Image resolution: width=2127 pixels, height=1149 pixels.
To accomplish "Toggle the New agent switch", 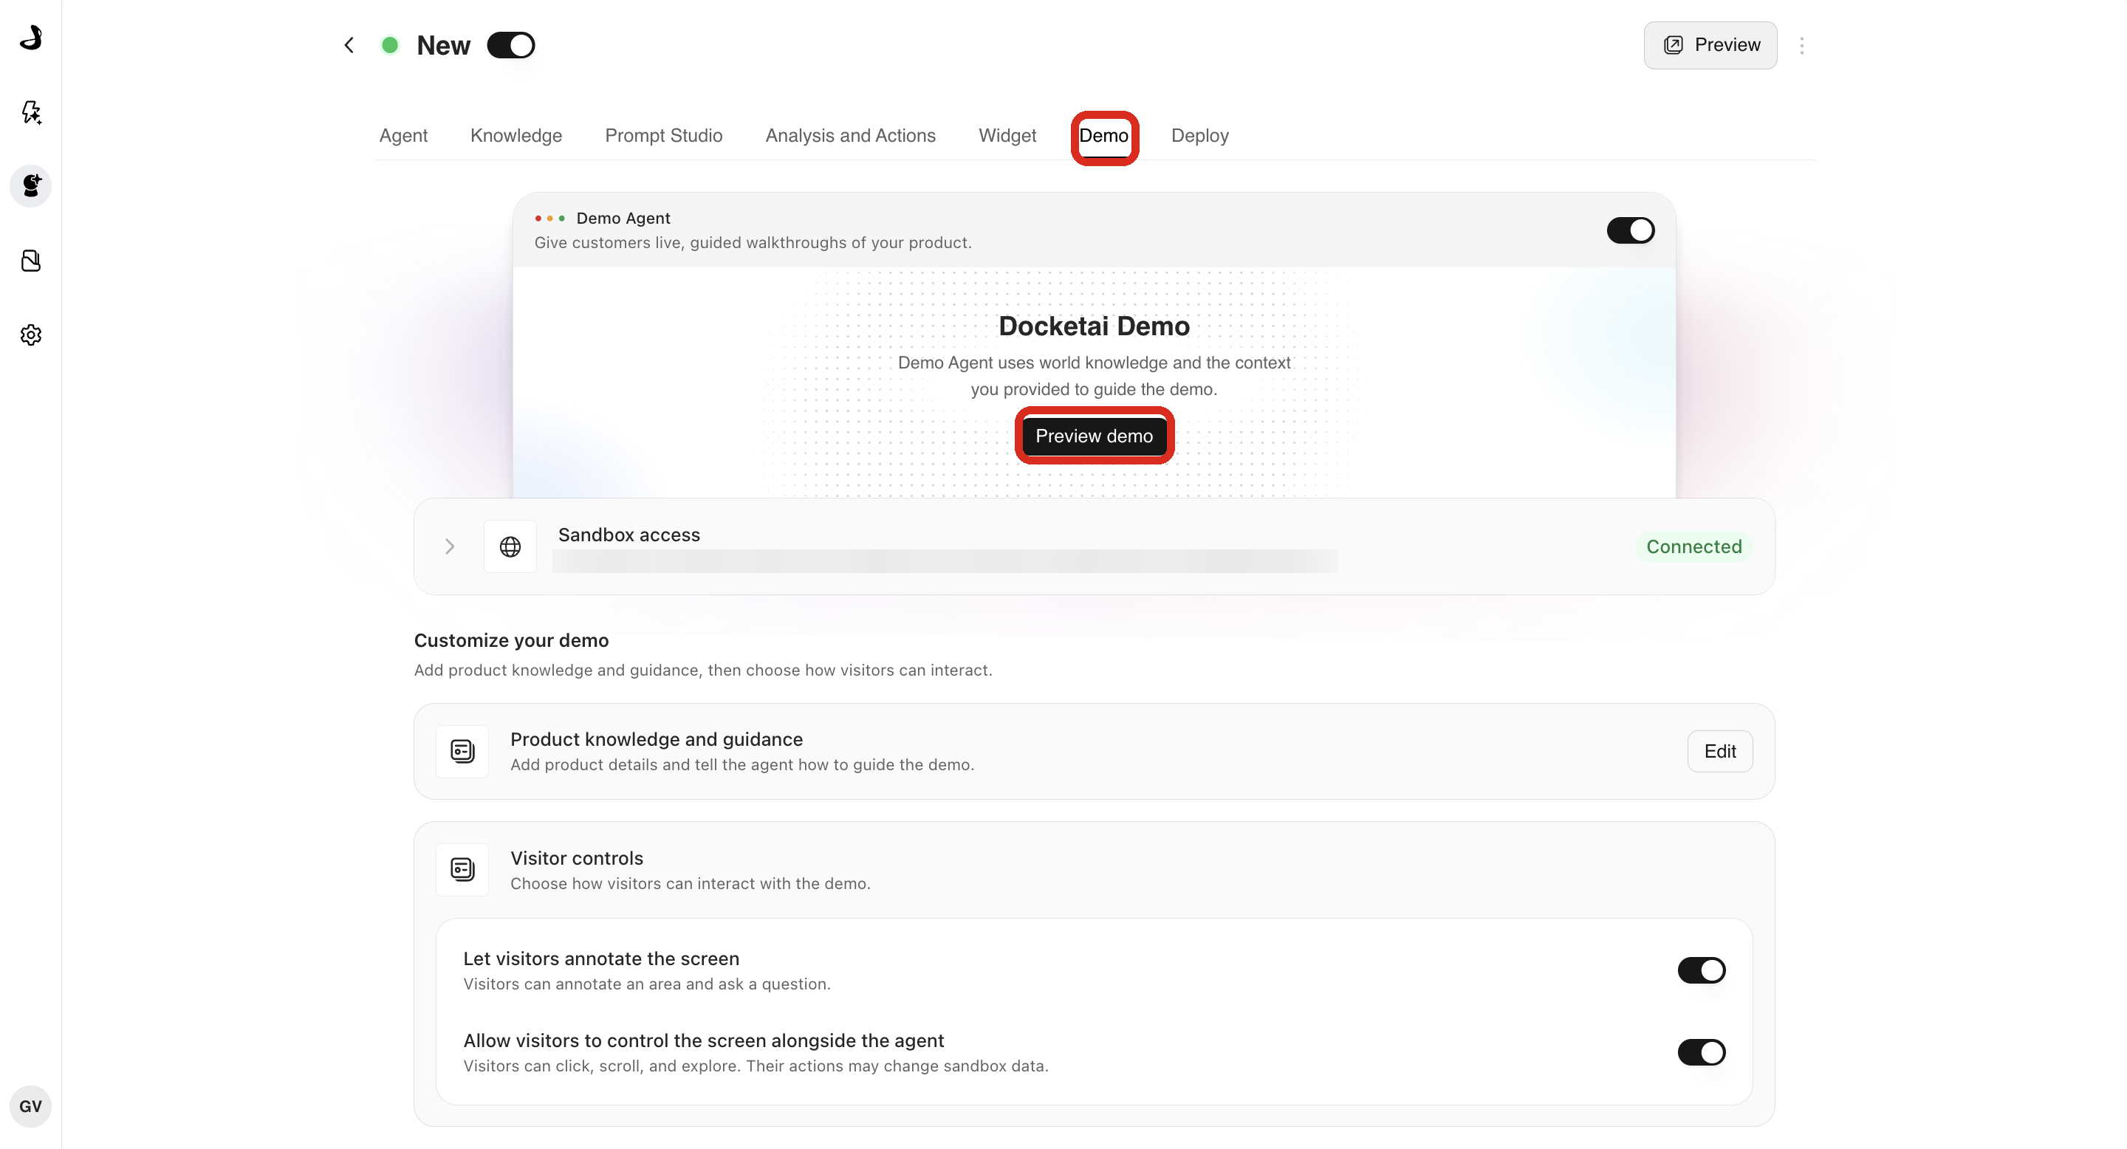I will tap(510, 44).
